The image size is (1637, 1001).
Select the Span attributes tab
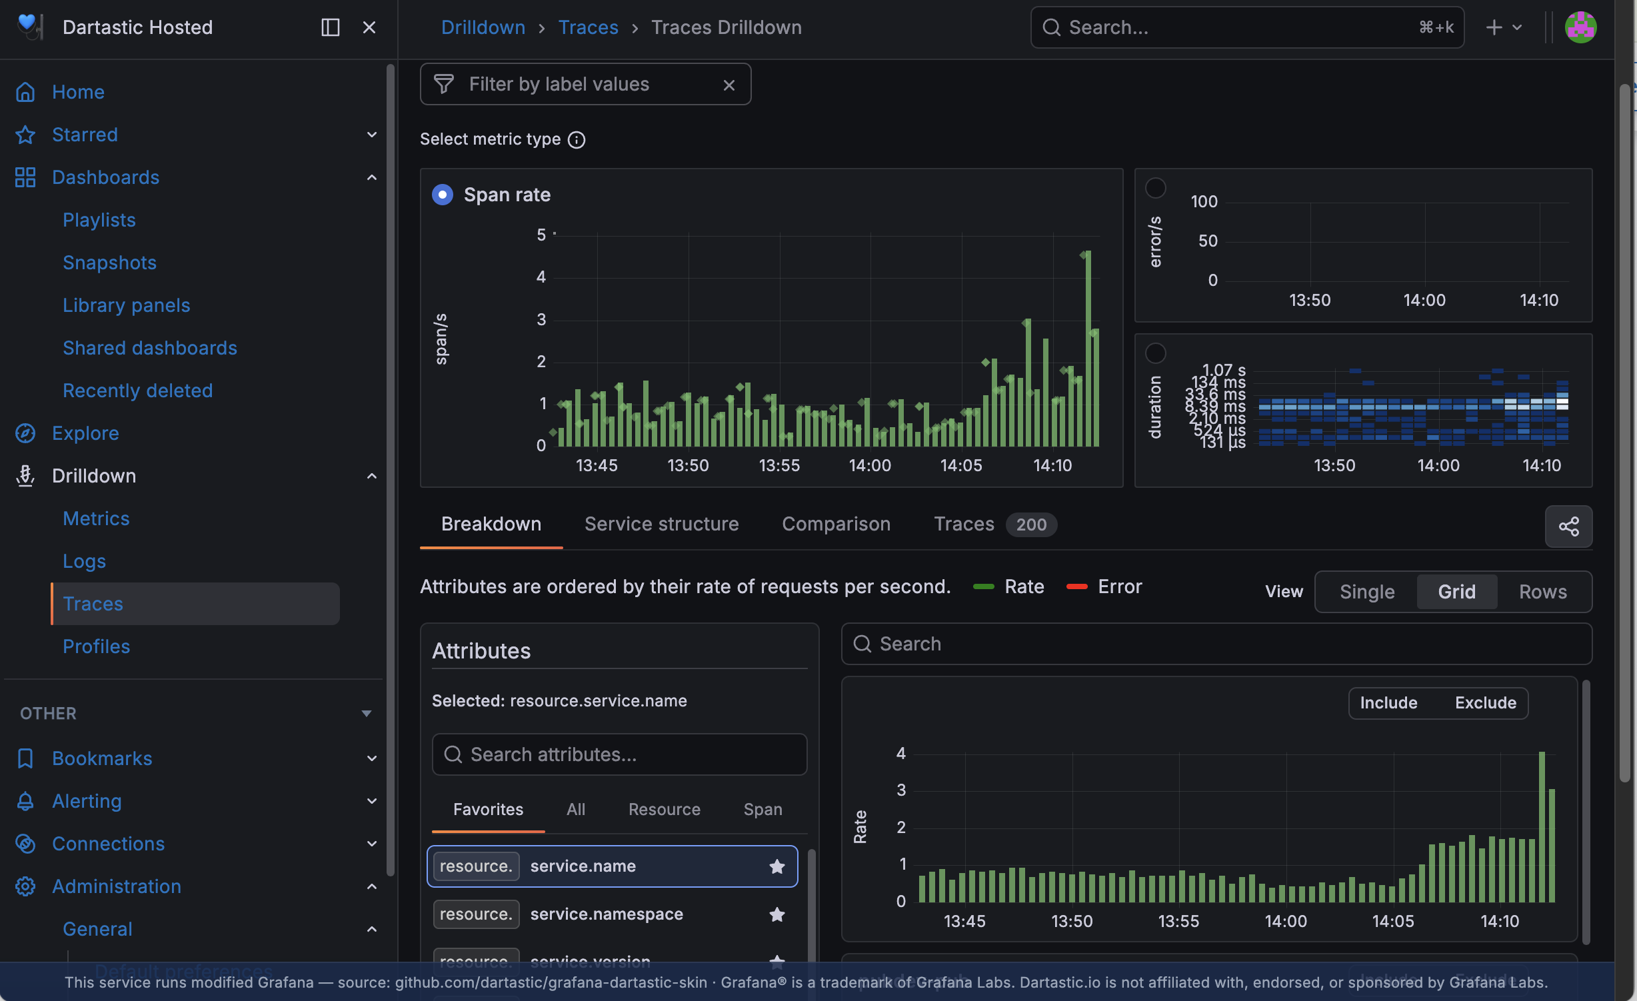pyautogui.click(x=763, y=810)
